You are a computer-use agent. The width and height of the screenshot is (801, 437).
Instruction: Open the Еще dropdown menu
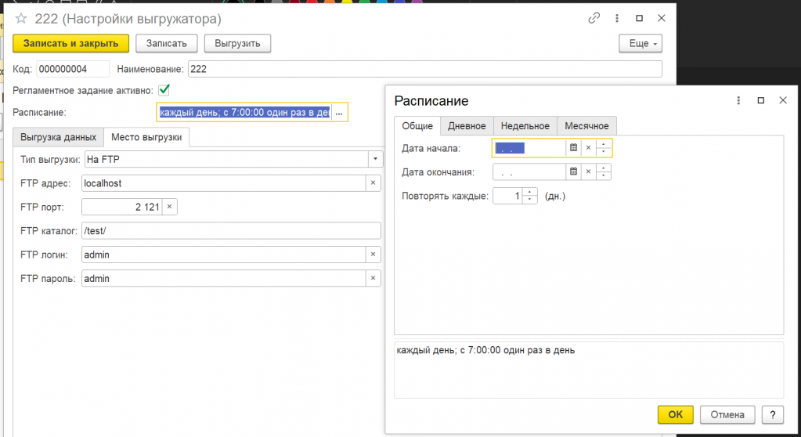point(640,43)
